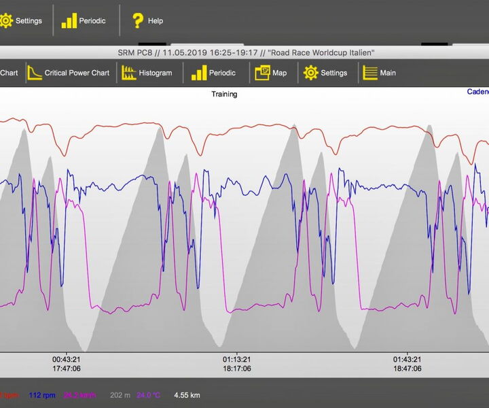This screenshot has height=408, width=489.
Task: Select the 4.55 km distance readout
Action: [187, 394]
